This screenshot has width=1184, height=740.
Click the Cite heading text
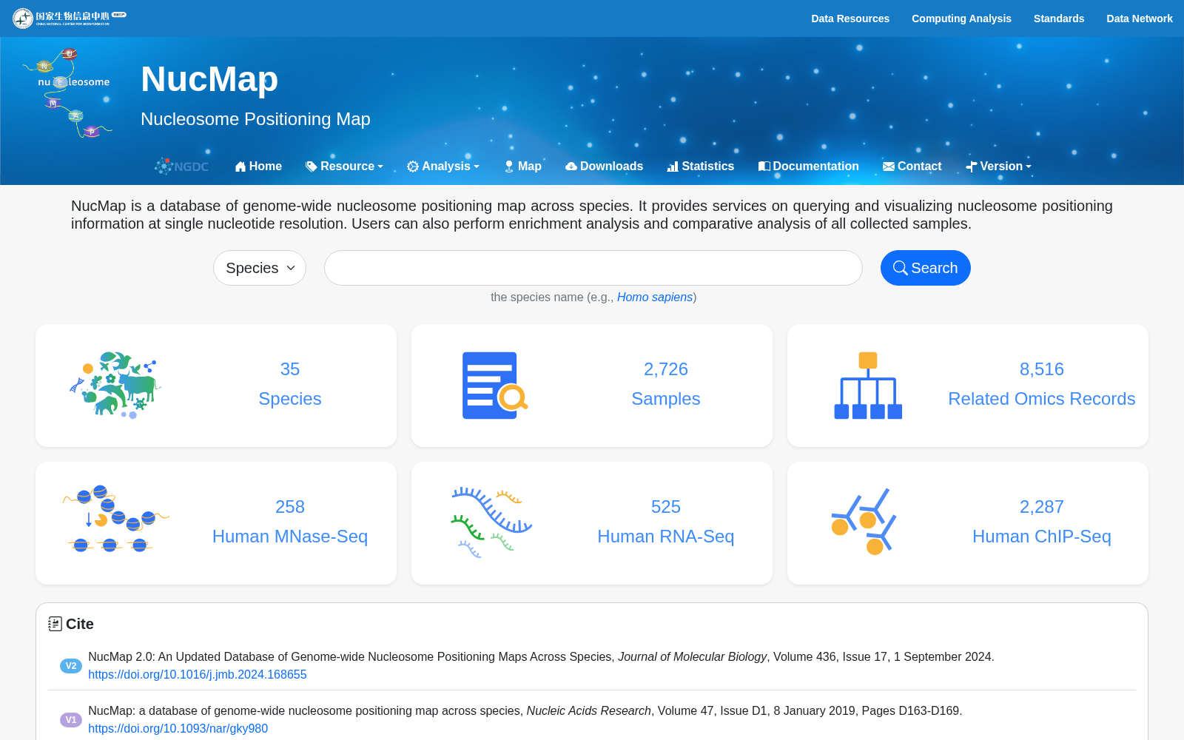80,624
